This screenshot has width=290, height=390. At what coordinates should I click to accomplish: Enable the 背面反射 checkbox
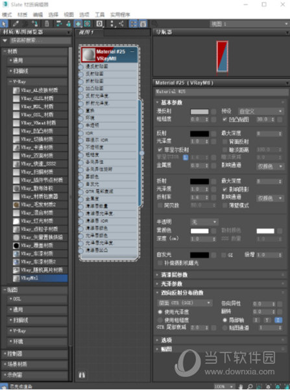[225, 142]
